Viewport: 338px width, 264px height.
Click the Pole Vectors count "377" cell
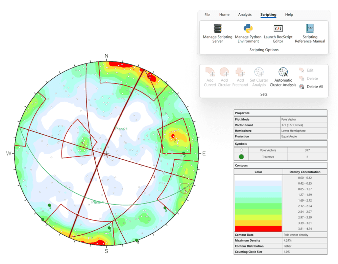pyautogui.click(x=307, y=150)
